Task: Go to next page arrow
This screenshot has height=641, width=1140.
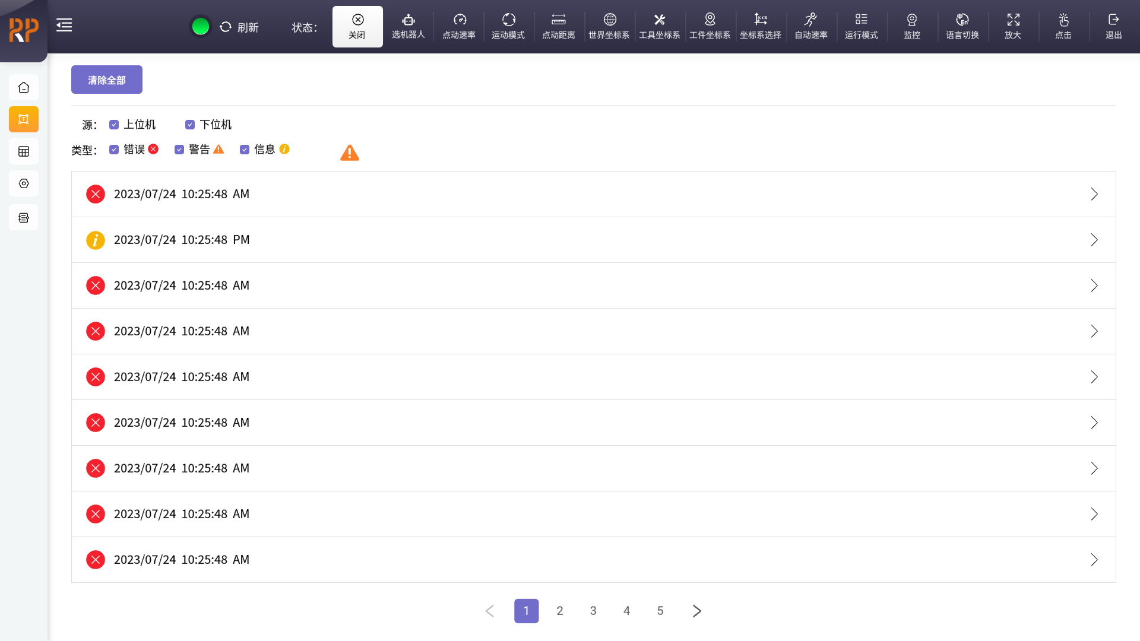Action: [x=697, y=611]
